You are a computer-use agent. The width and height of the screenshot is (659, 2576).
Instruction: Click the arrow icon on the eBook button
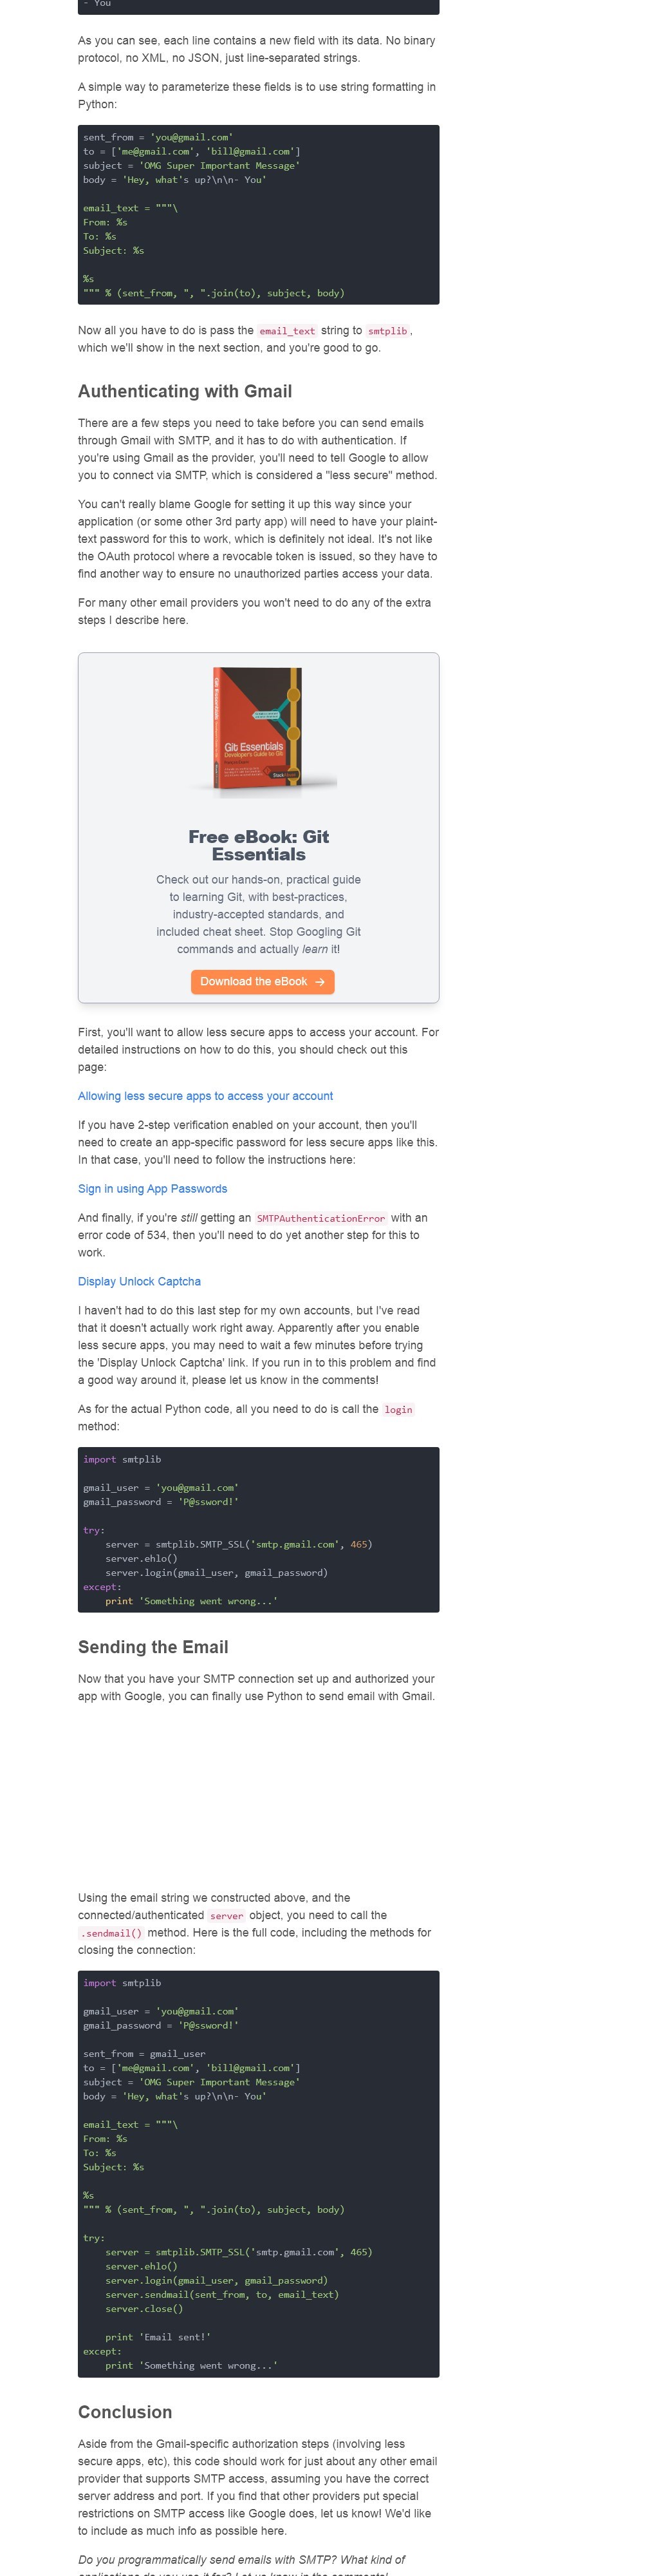tap(320, 982)
